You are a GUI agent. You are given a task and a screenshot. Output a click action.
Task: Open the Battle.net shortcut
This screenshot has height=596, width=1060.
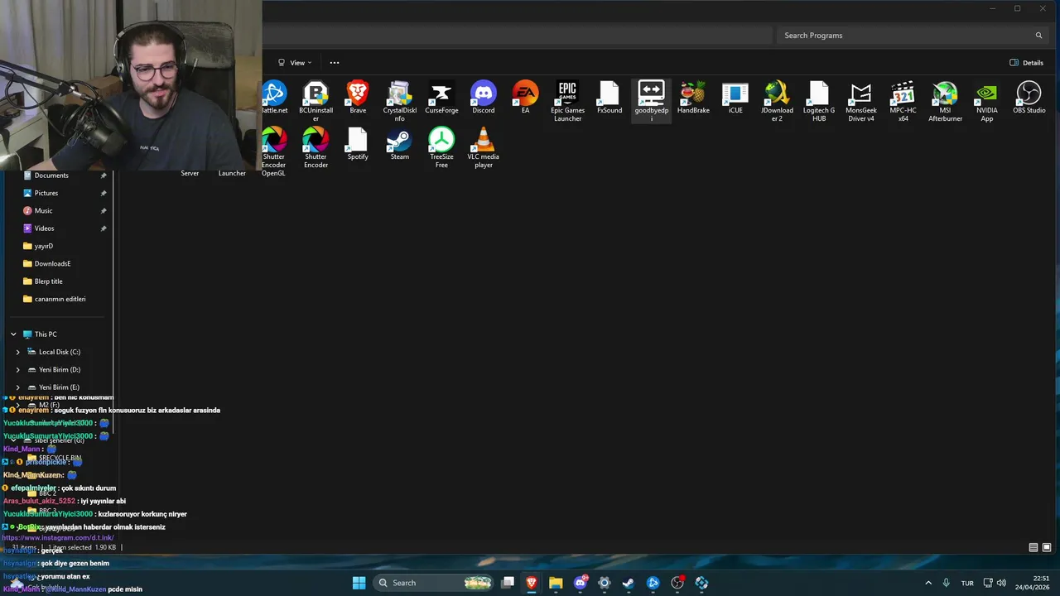[274, 98]
